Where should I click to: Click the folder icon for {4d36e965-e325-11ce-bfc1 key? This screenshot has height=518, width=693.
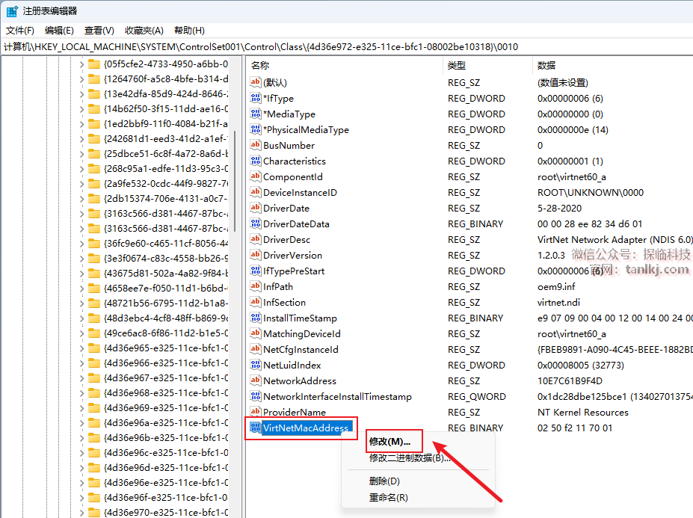pyautogui.click(x=94, y=348)
